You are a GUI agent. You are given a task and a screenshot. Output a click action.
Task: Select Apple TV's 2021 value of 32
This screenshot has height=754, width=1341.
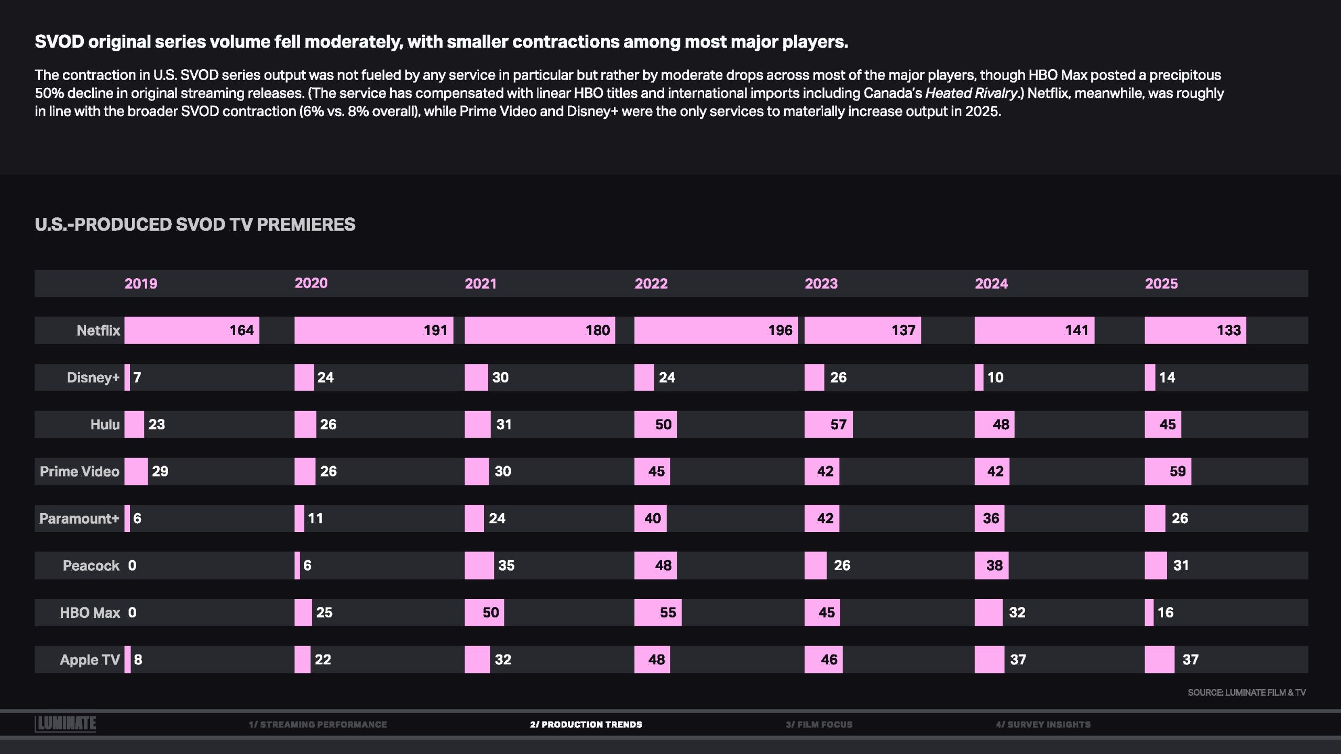click(x=502, y=660)
